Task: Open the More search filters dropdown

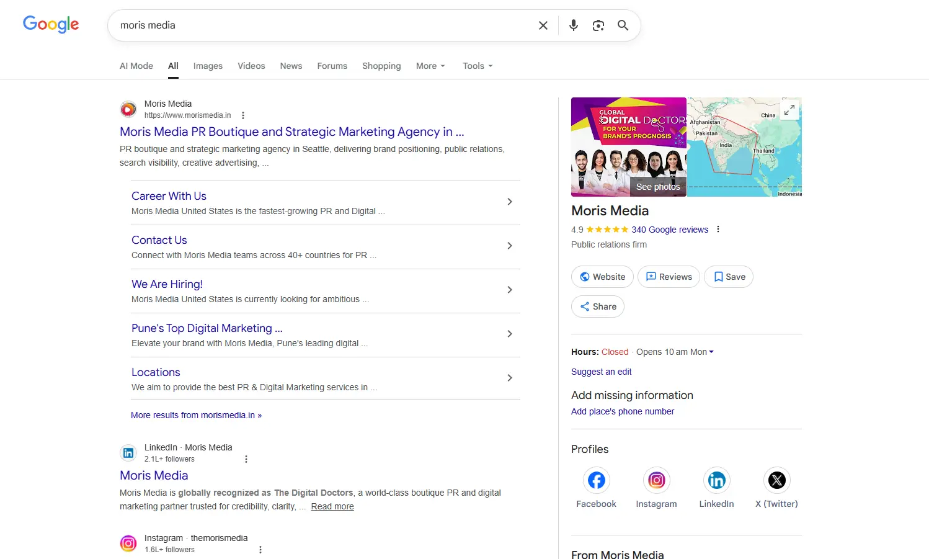Action: [x=430, y=66]
